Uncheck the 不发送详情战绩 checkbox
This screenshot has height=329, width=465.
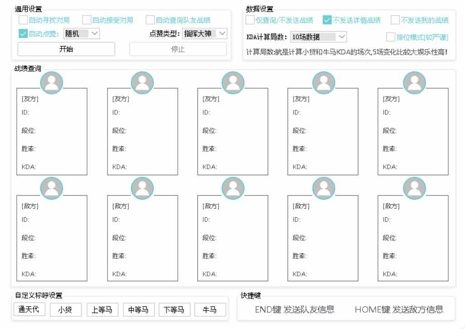coord(327,20)
